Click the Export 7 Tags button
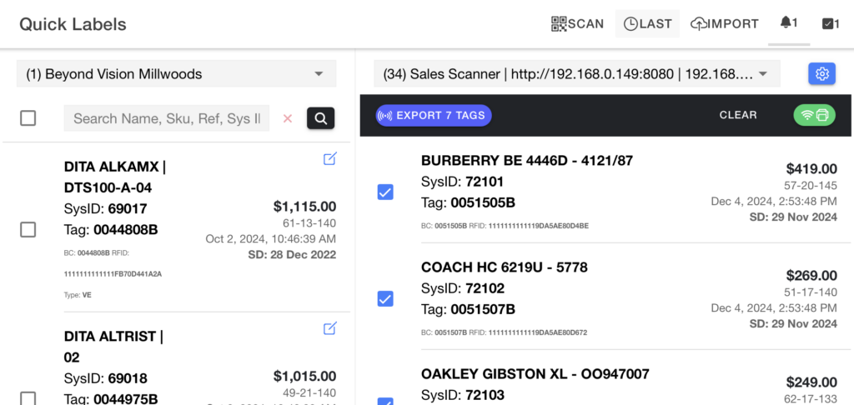Image resolution: width=854 pixels, height=405 pixels. tap(434, 115)
